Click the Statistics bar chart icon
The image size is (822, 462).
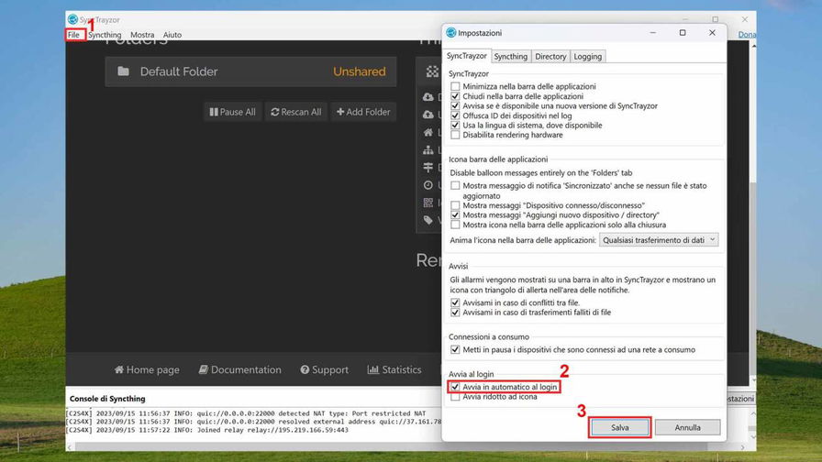coord(373,369)
